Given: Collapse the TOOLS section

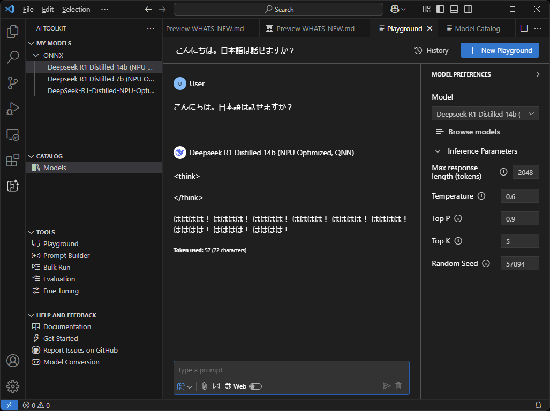Looking at the screenshot, I should pos(31,232).
